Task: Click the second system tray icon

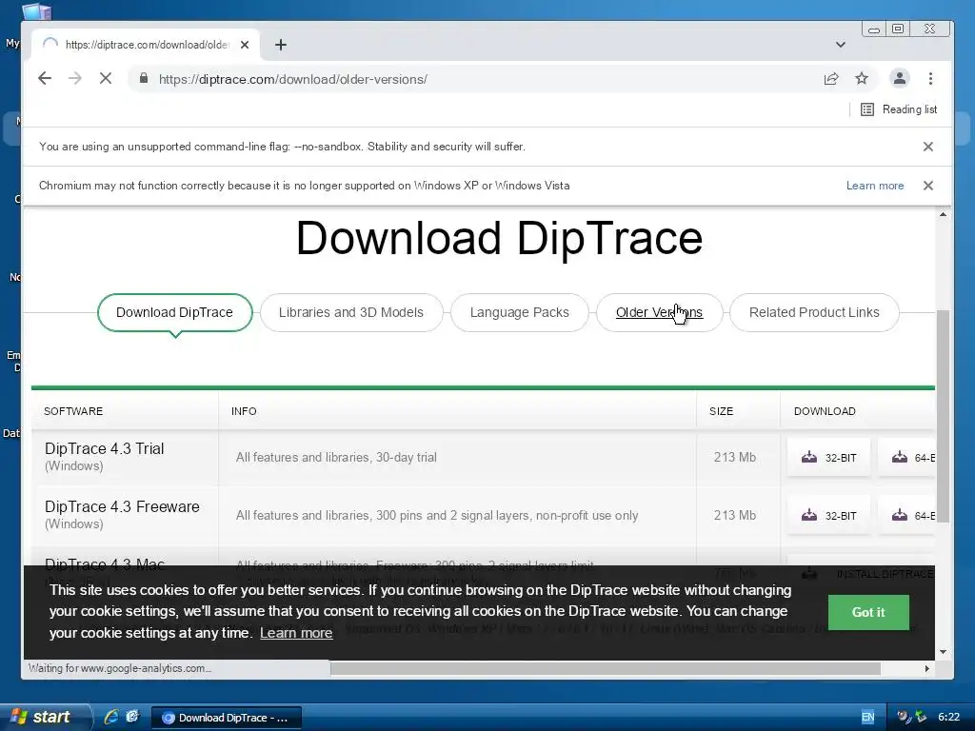Action: click(x=921, y=717)
